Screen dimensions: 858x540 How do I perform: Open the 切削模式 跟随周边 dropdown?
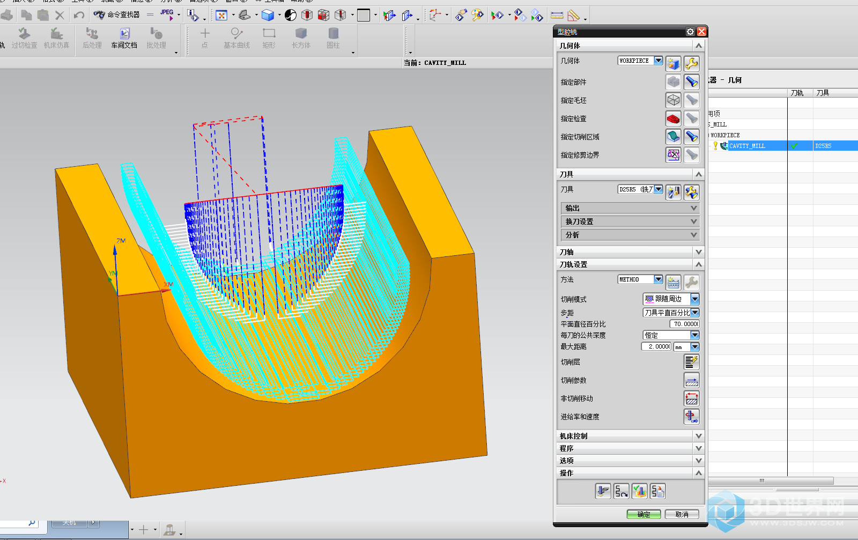(x=695, y=299)
